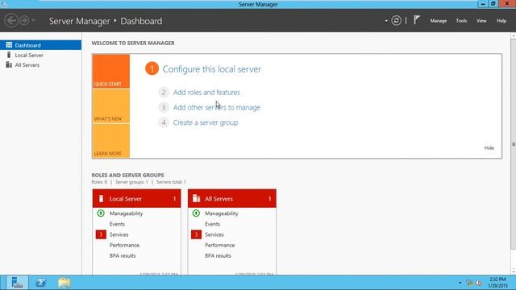Show hidden system tray icons

[460, 283]
